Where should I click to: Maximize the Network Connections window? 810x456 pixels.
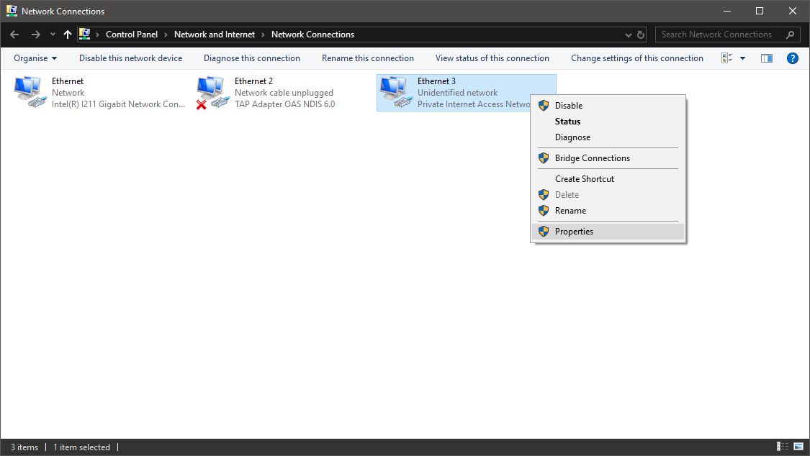click(760, 11)
